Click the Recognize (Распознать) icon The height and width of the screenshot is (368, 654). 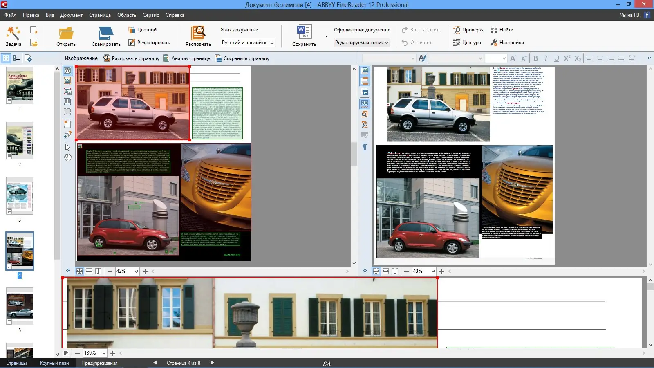198,34
